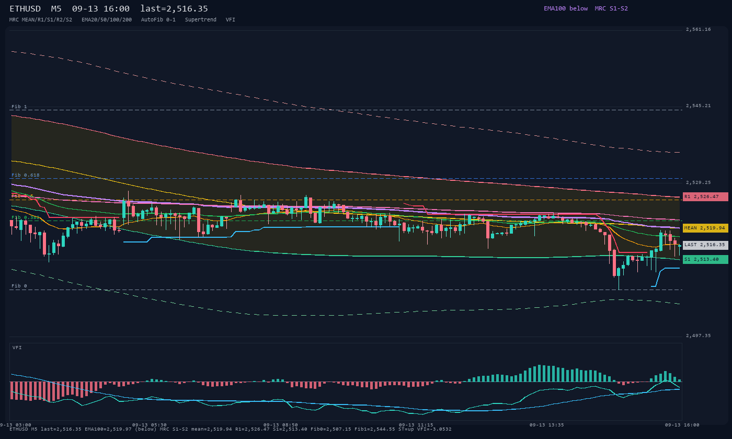Click the Fib 0.618 level label
The height and width of the screenshot is (439, 732).
click(x=26, y=175)
